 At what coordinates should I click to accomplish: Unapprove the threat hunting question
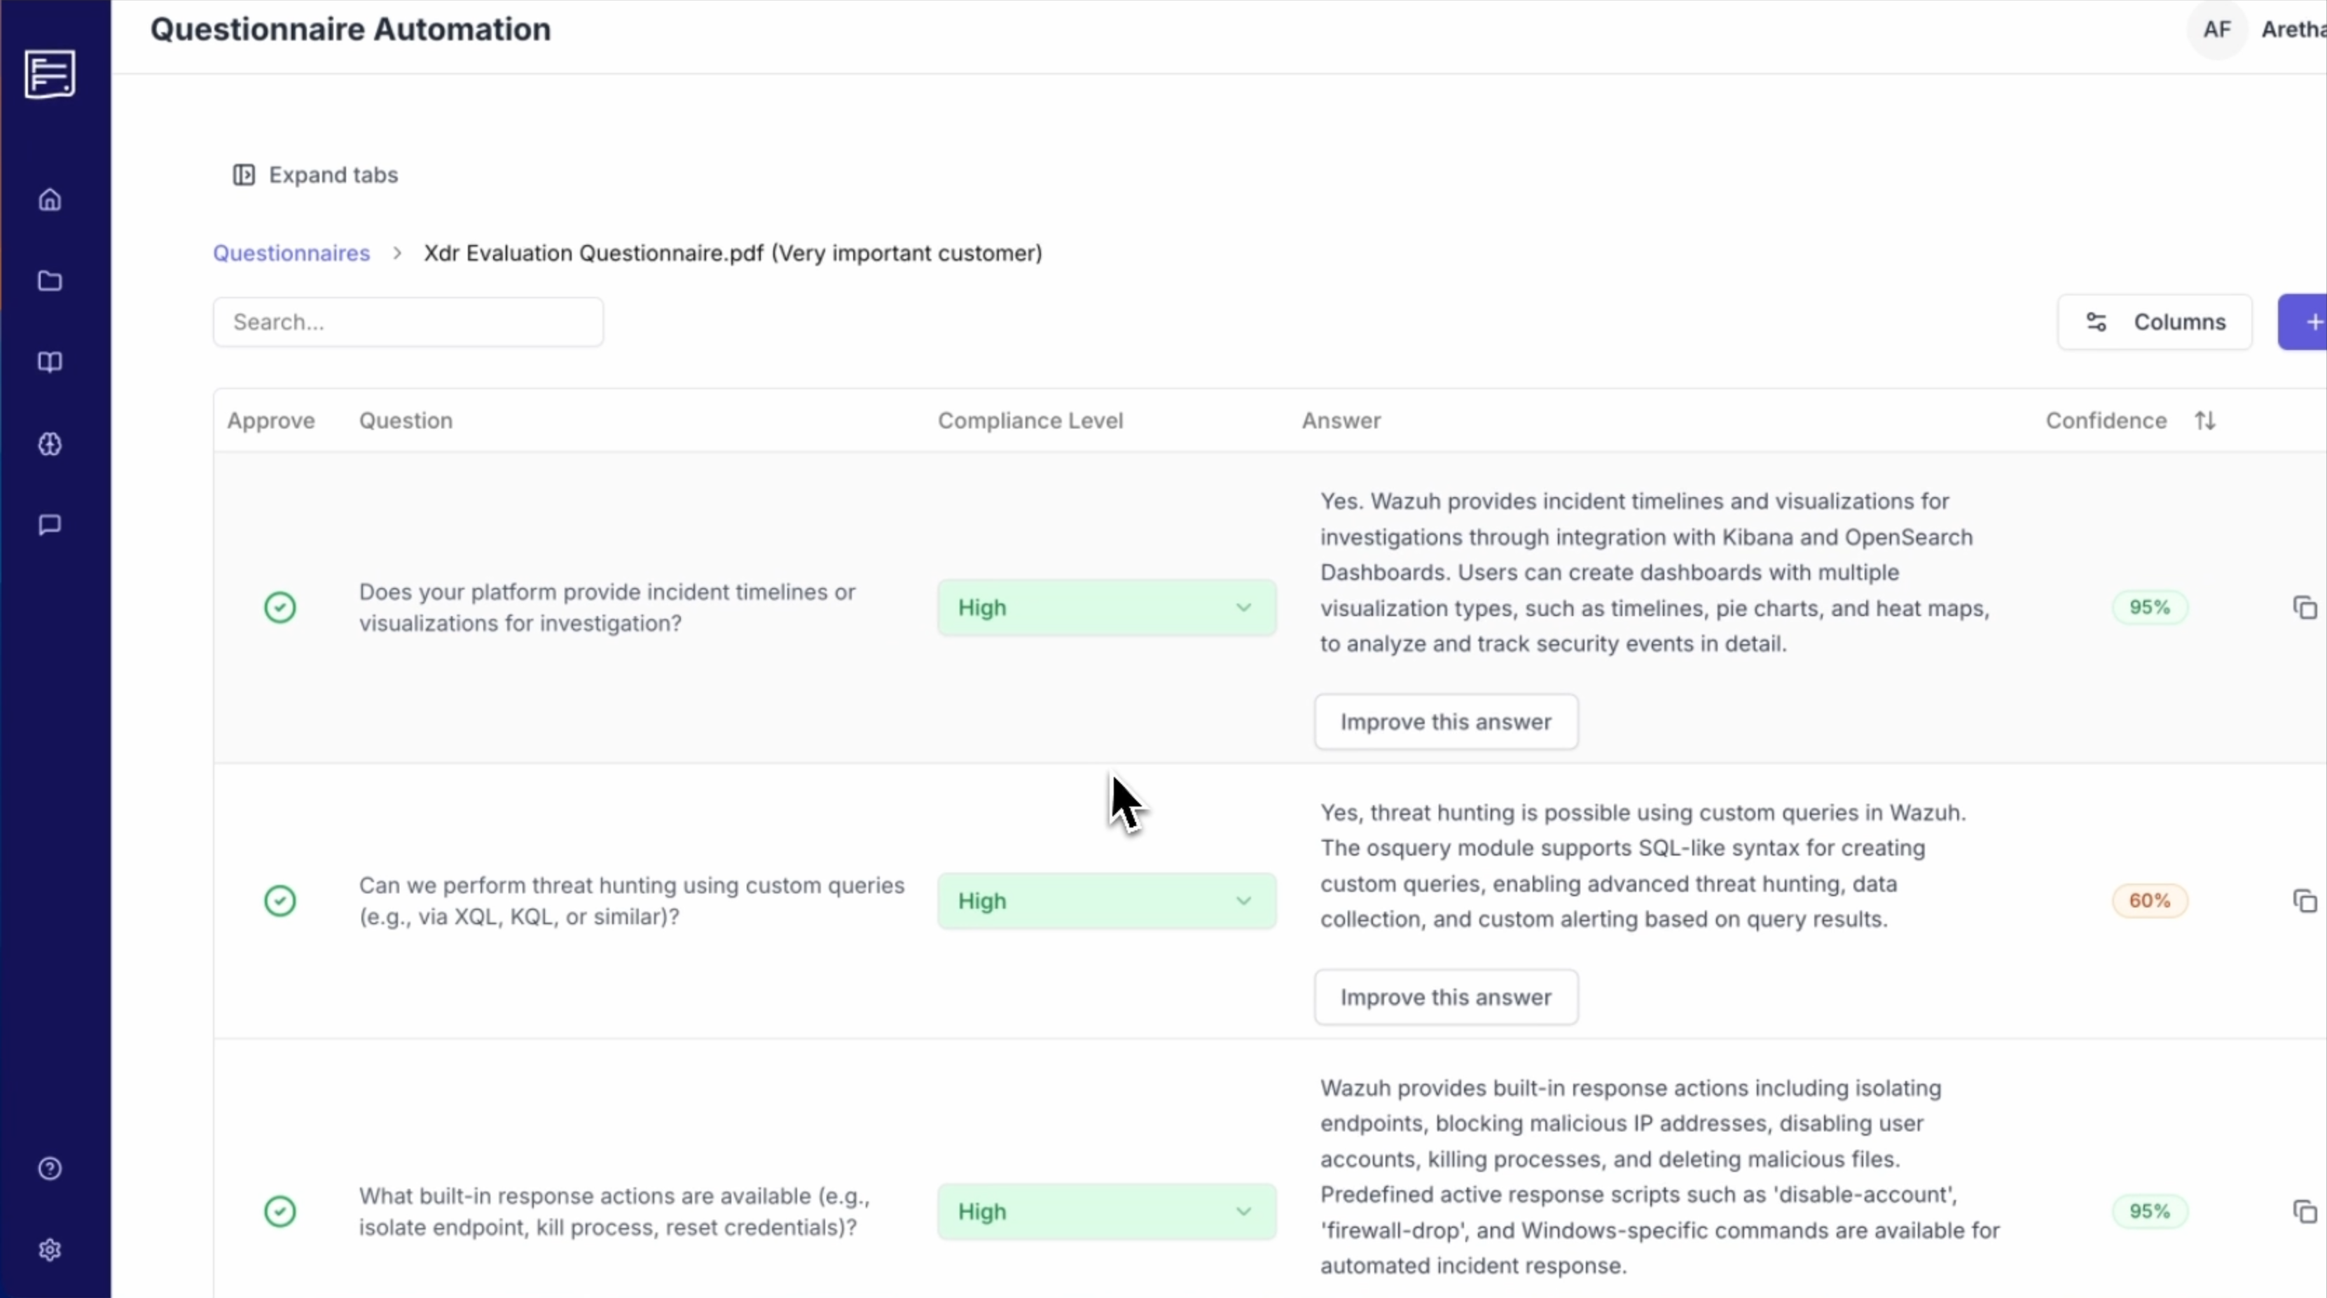tap(280, 900)
